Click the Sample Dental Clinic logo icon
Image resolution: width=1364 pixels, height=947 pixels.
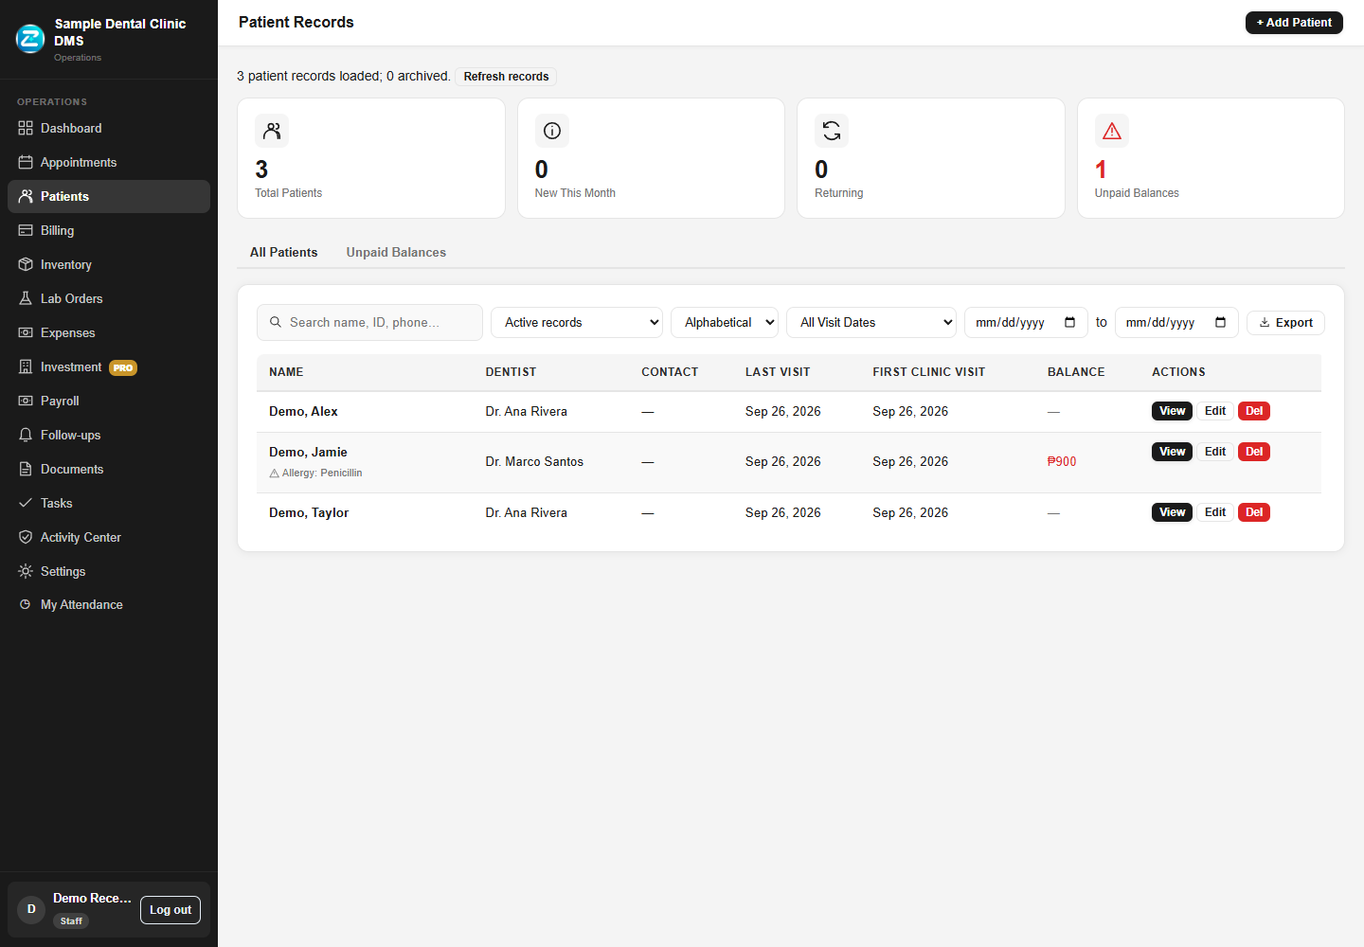coord(30,39)
